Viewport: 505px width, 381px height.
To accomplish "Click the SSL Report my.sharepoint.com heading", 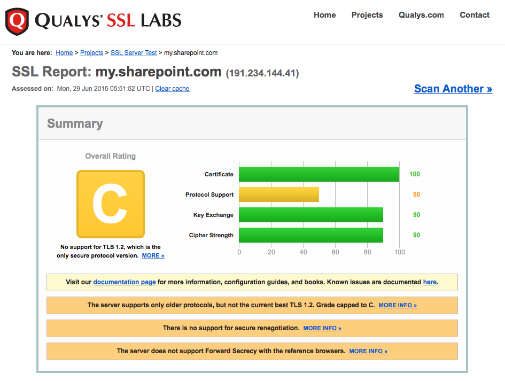I will [116, 72].
